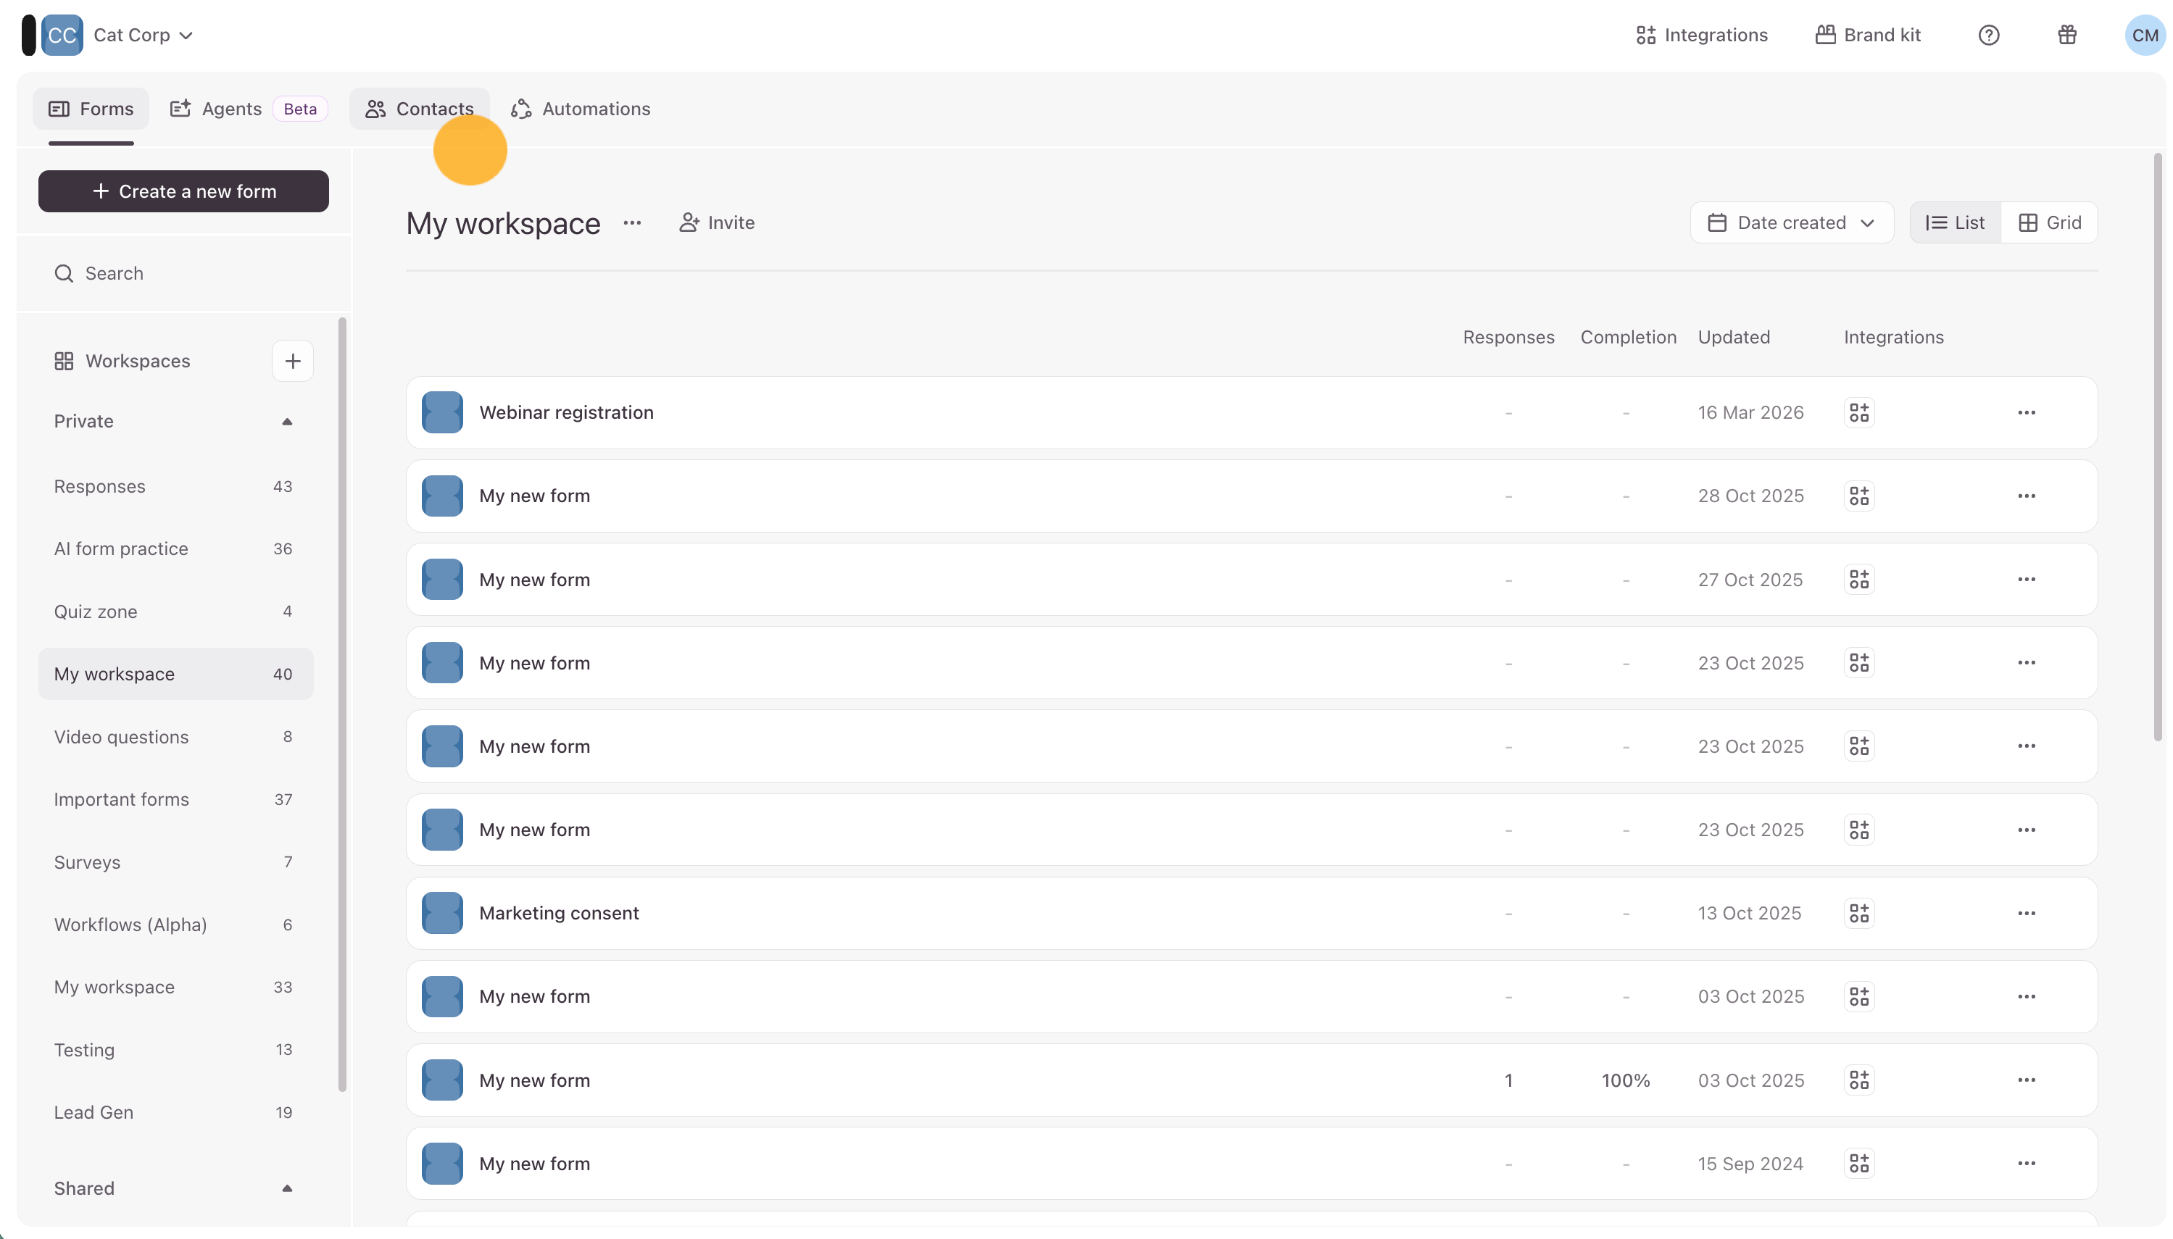This screenshot has width=2173, height=1239.
Task: Add a workspace with the plus icon
Action: click(x=292, y=361)
